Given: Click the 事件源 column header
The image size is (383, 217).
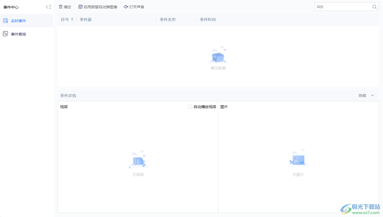Looking at the screenshot, I should tap(85, 19).
